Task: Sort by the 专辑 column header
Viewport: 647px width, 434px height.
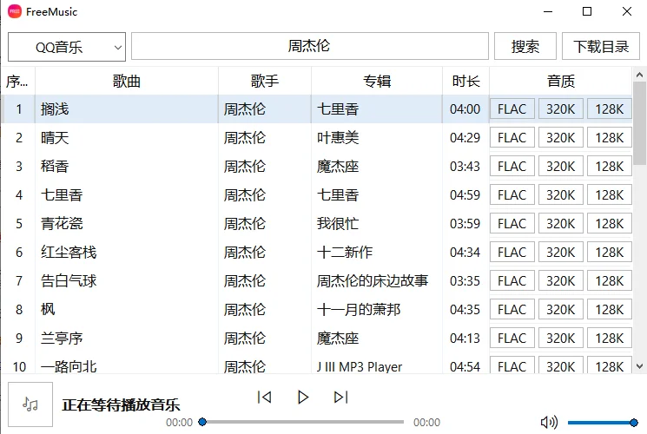Action: pos(377,82)
